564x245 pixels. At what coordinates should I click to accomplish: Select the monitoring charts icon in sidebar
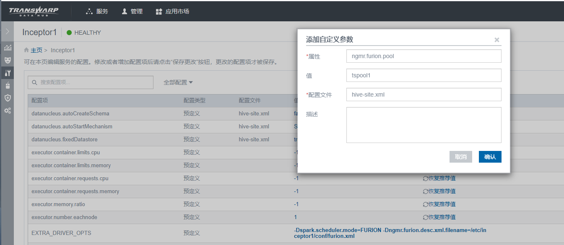(7, 47)
